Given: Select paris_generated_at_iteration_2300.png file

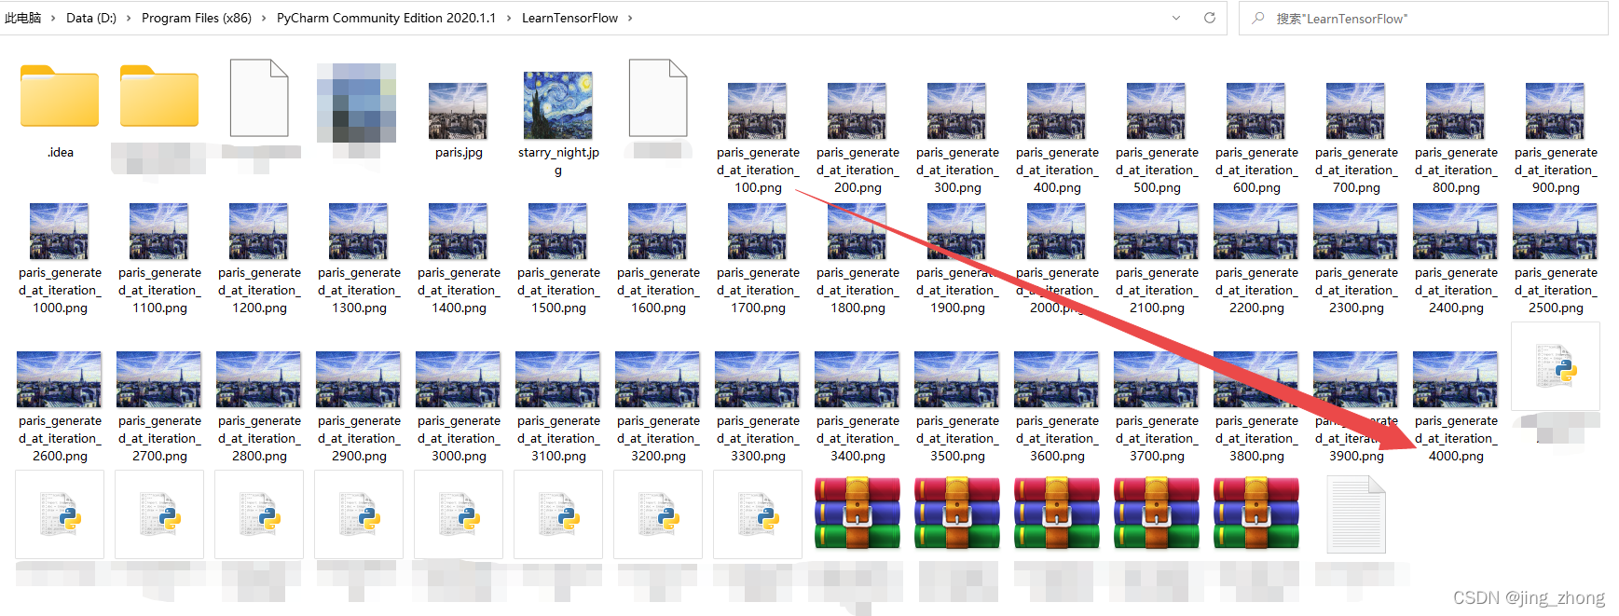Looking at the screenshot, I should pyautogui.click(x=1356, y=259).
